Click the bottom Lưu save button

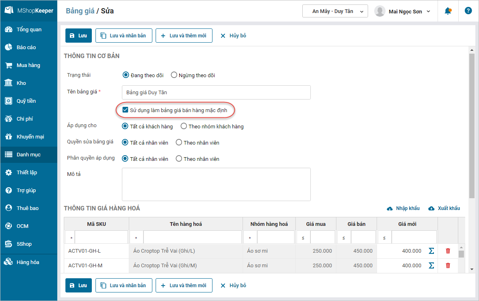tap(78, 286)
